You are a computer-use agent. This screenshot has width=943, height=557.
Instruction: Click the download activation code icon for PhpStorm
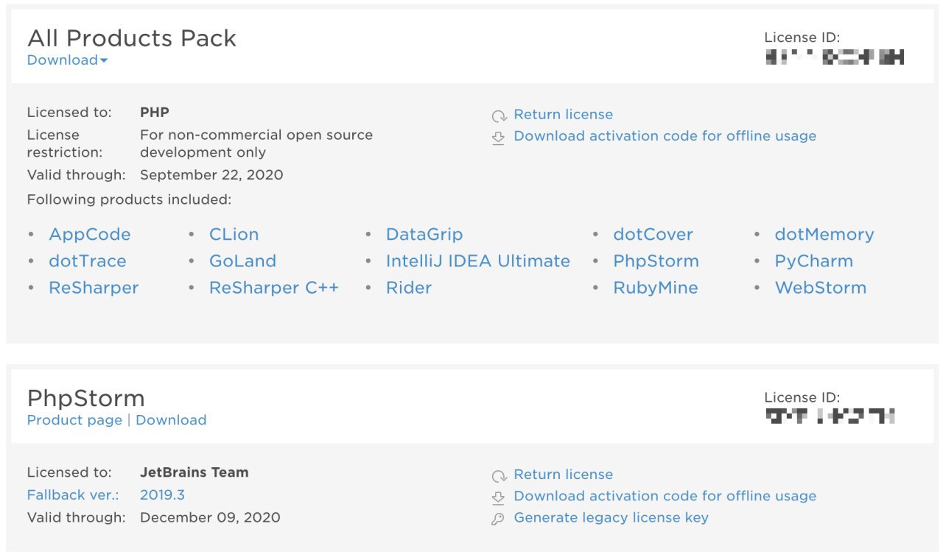[x=499, y=497]
